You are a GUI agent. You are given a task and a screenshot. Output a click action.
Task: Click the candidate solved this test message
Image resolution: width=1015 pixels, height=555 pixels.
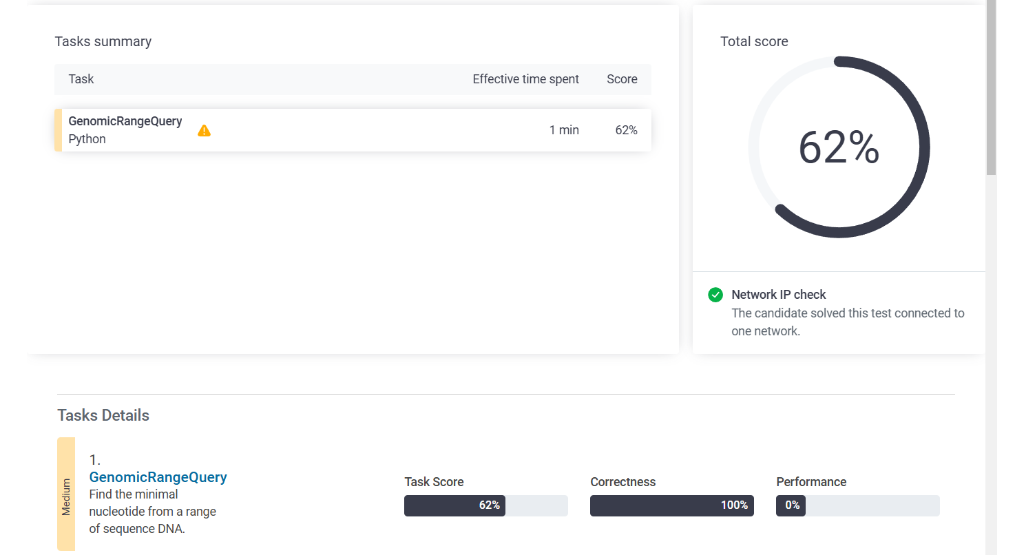point(848,322)
